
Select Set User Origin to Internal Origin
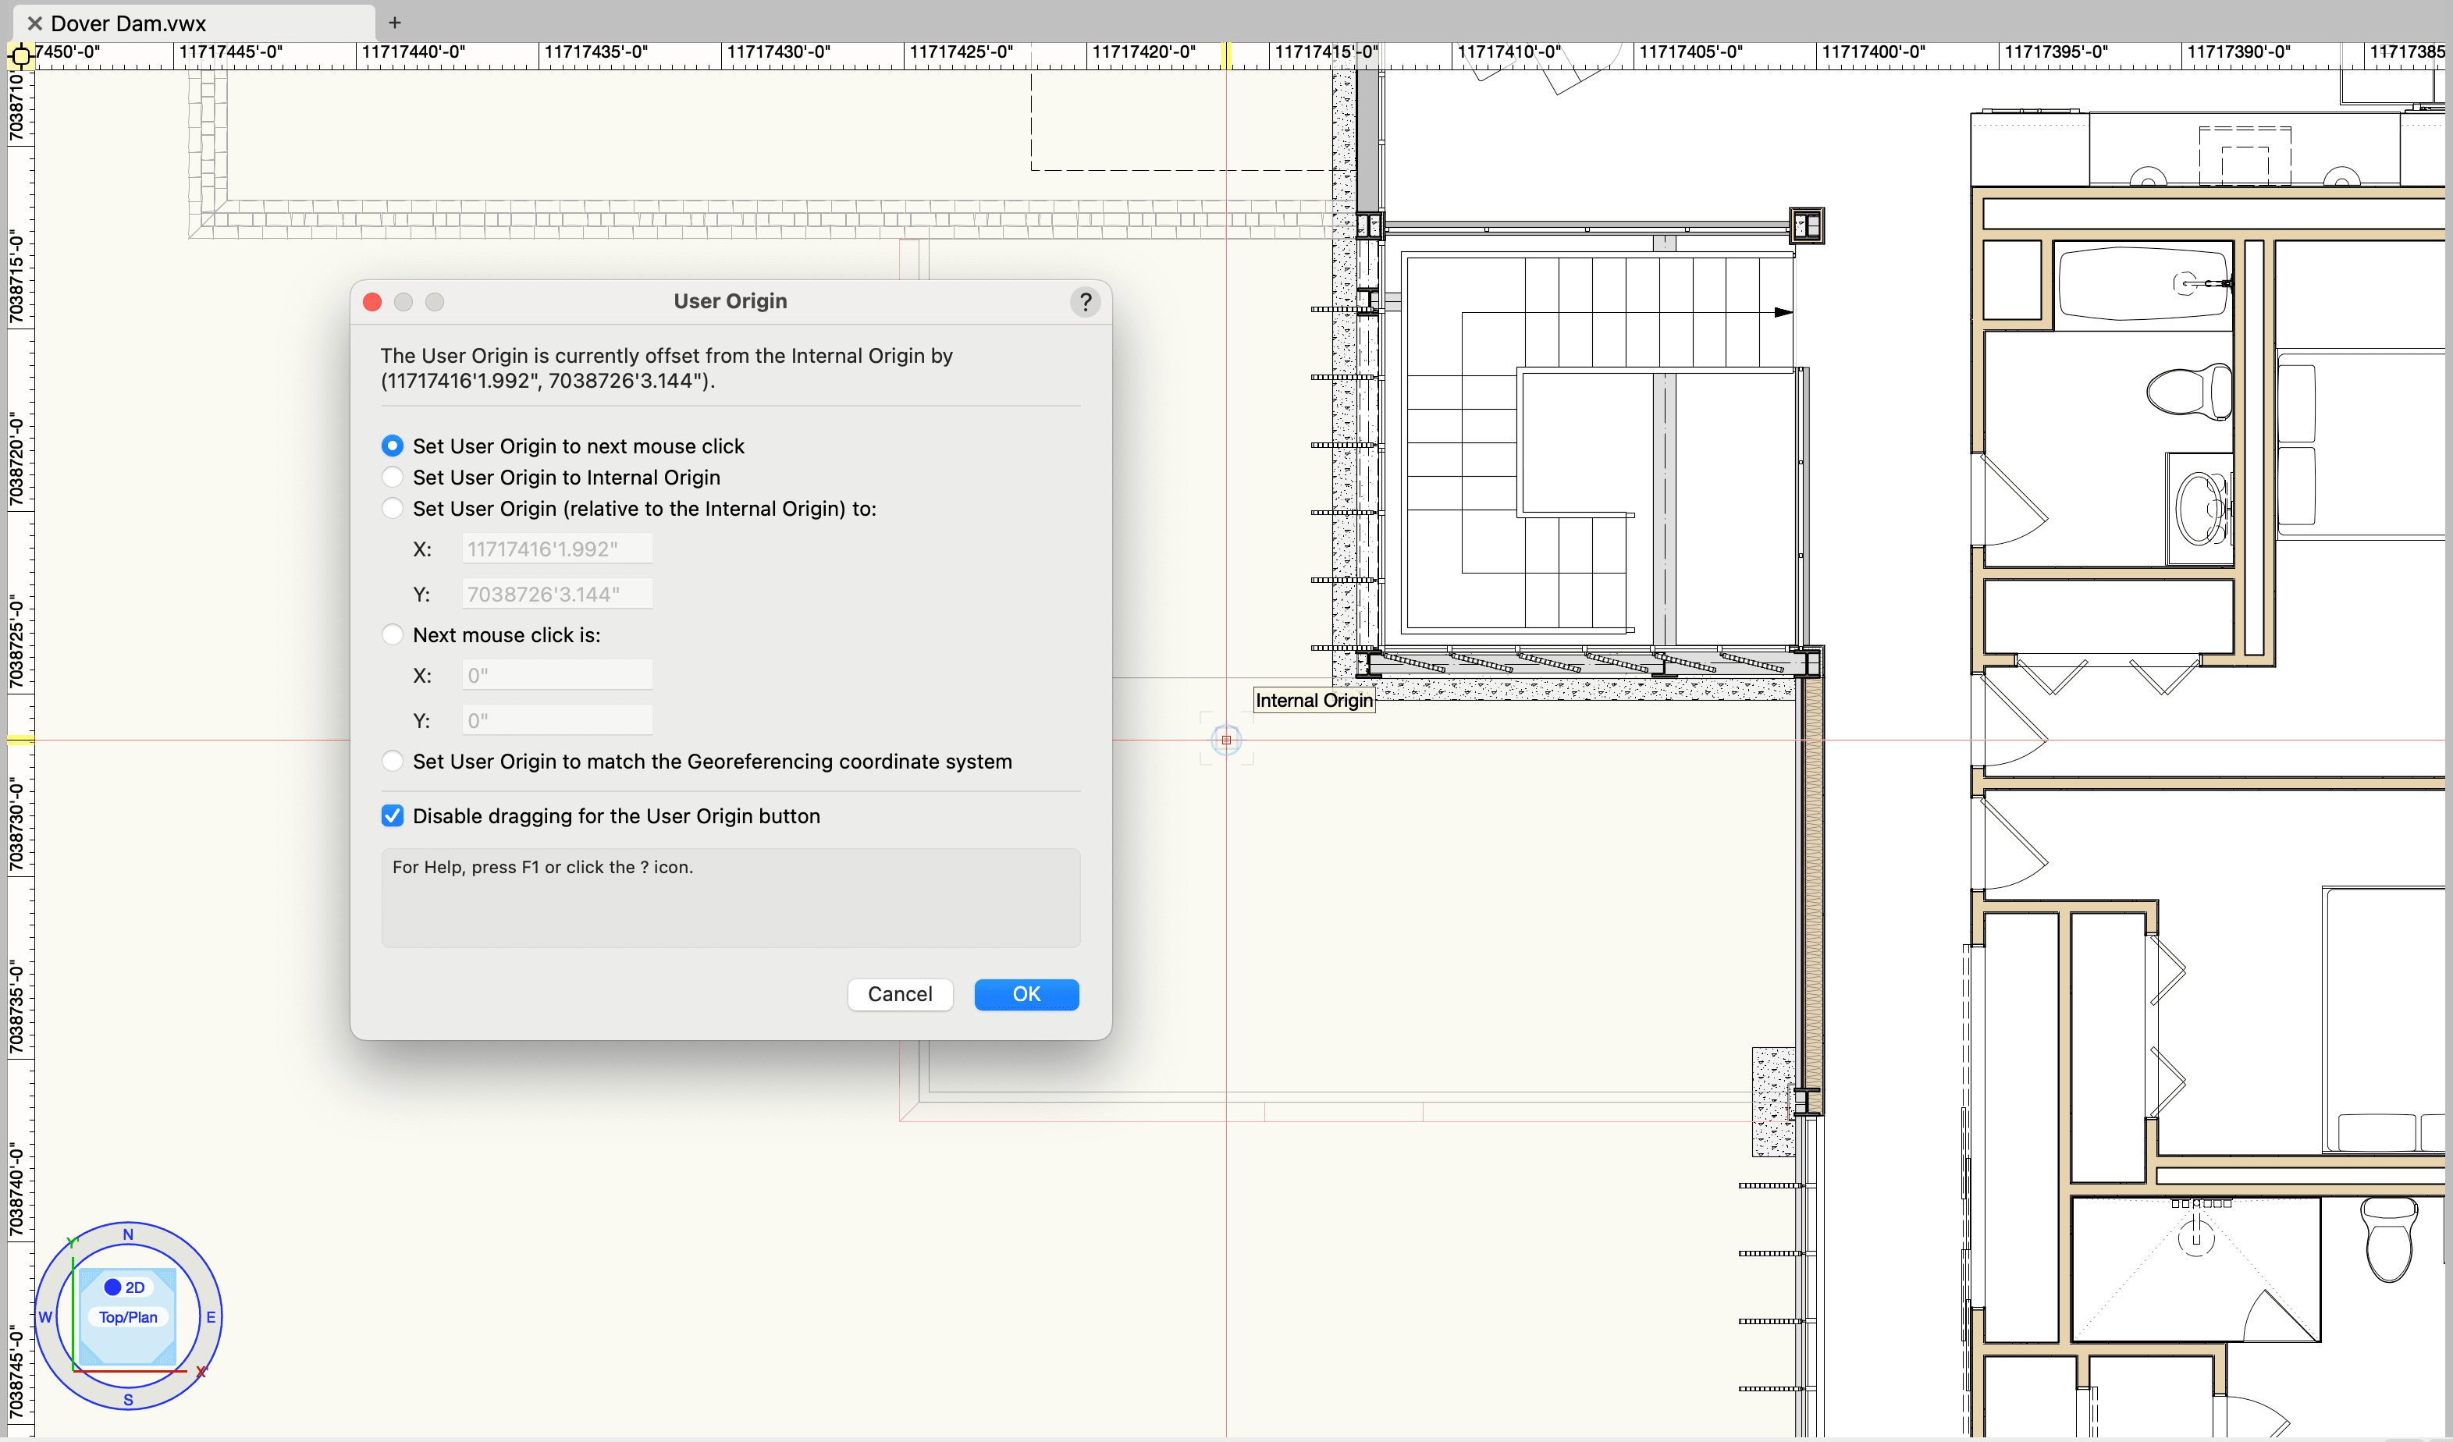coord(393,477)
